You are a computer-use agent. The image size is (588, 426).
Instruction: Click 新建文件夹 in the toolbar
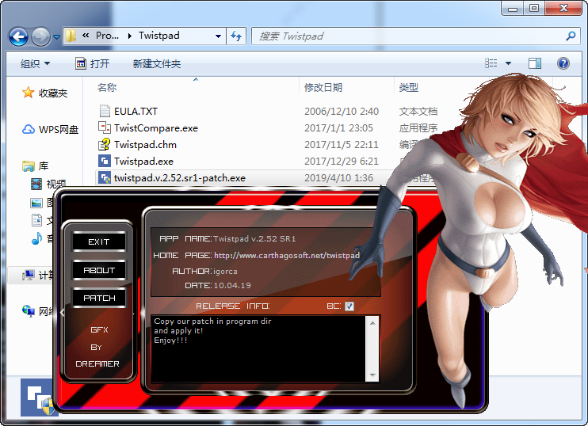(157, 63)
